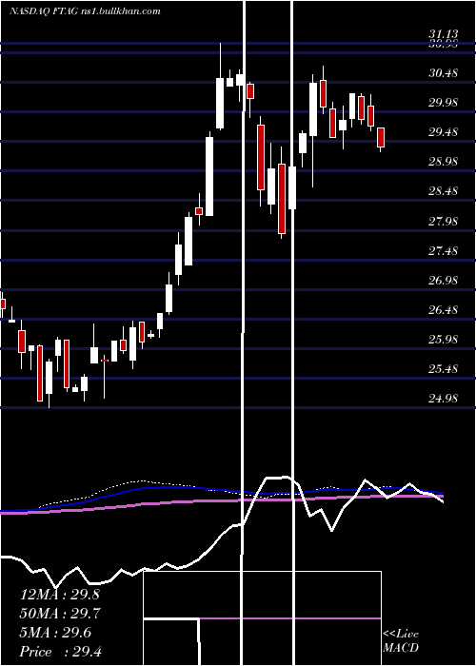Click the Live MACD label
The height and width of the screenshot is (666, 476).
tap(401, 640)
